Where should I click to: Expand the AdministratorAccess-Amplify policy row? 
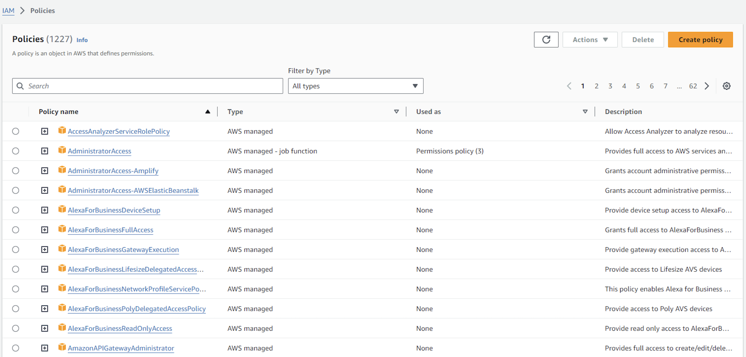tap(45, 171)
